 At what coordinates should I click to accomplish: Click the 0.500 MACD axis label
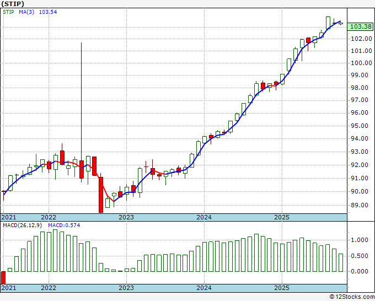pos(359,256)
